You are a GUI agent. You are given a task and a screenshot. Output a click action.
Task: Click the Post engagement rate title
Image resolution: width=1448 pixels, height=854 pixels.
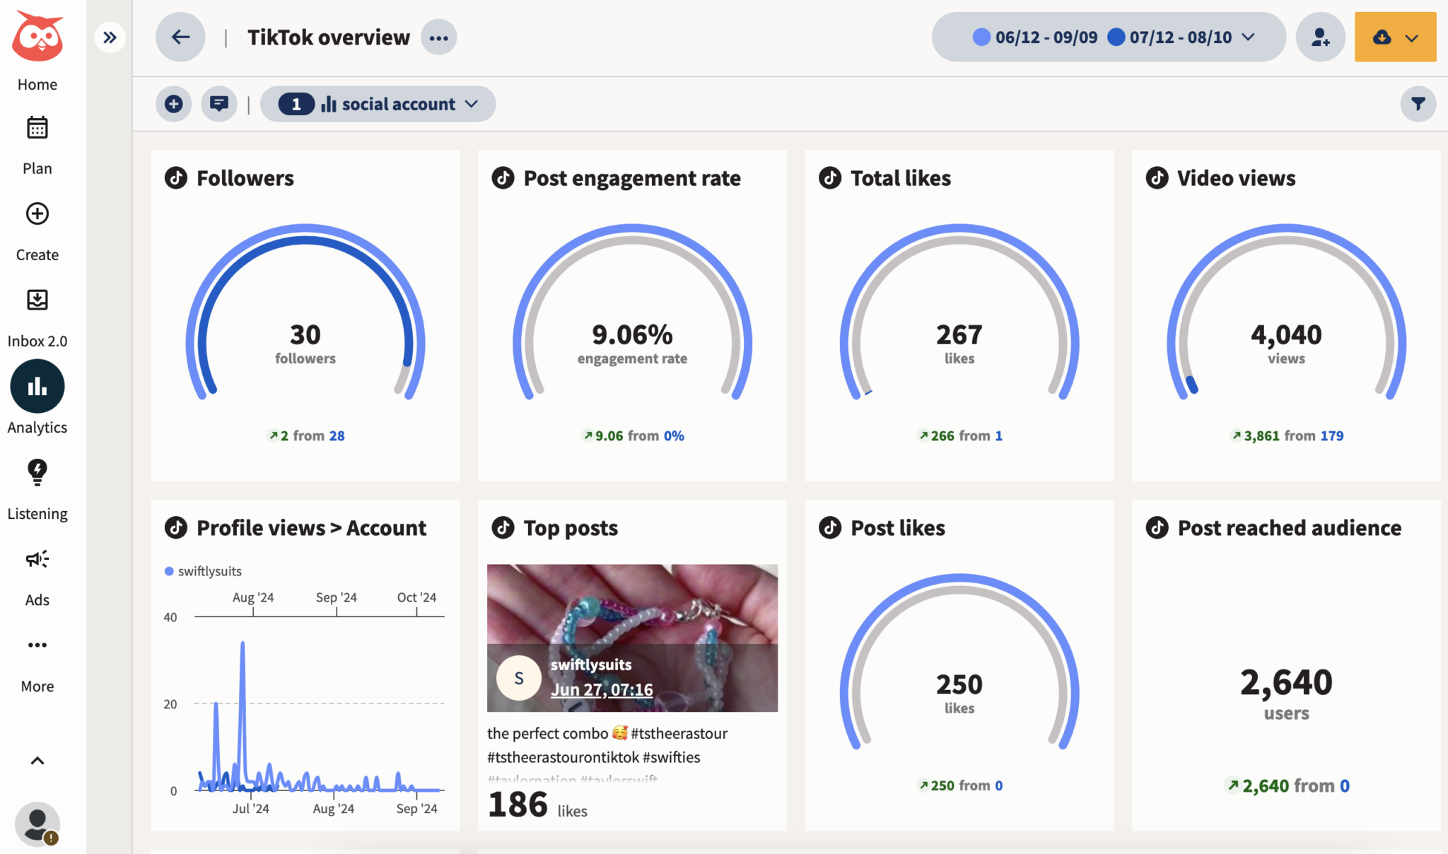[x=632, y=178]
